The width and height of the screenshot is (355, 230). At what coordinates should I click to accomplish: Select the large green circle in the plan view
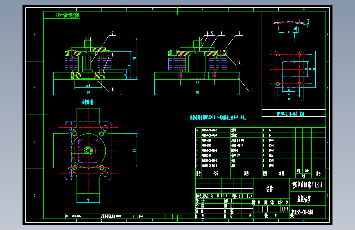(x=88, y=151)
